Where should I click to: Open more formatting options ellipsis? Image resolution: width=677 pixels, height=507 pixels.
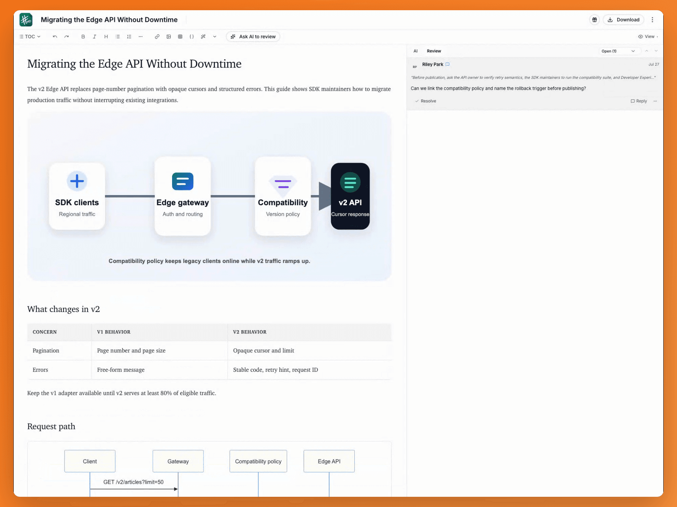tap(141, 37)
